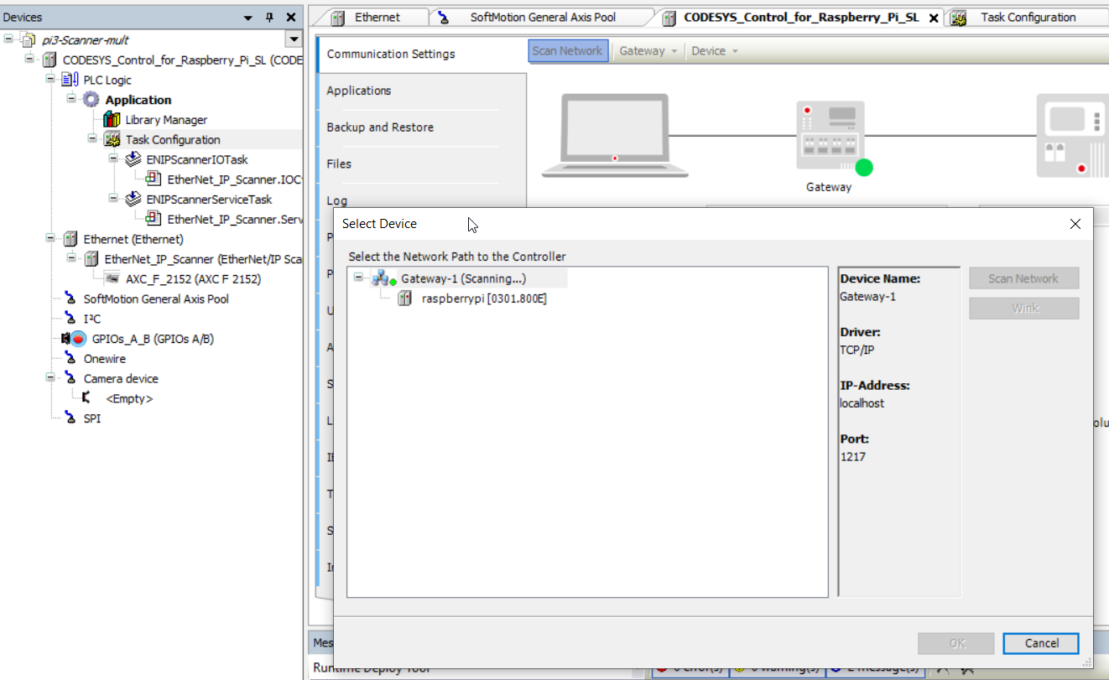Image resolution: width=1109 pixels, height=680 pixels.
Task: Collapse the ENIPScannerServiceTask node
Action: pyautogui.click(x=113, y=200)
